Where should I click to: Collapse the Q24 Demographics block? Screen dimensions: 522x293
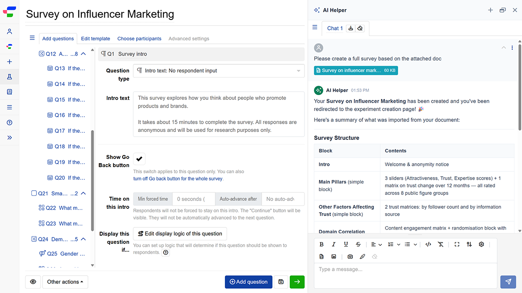(84, 239)
